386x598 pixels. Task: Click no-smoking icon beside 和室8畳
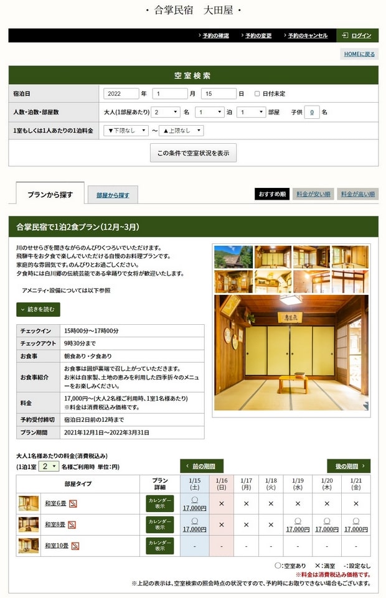tap(72, 525)
